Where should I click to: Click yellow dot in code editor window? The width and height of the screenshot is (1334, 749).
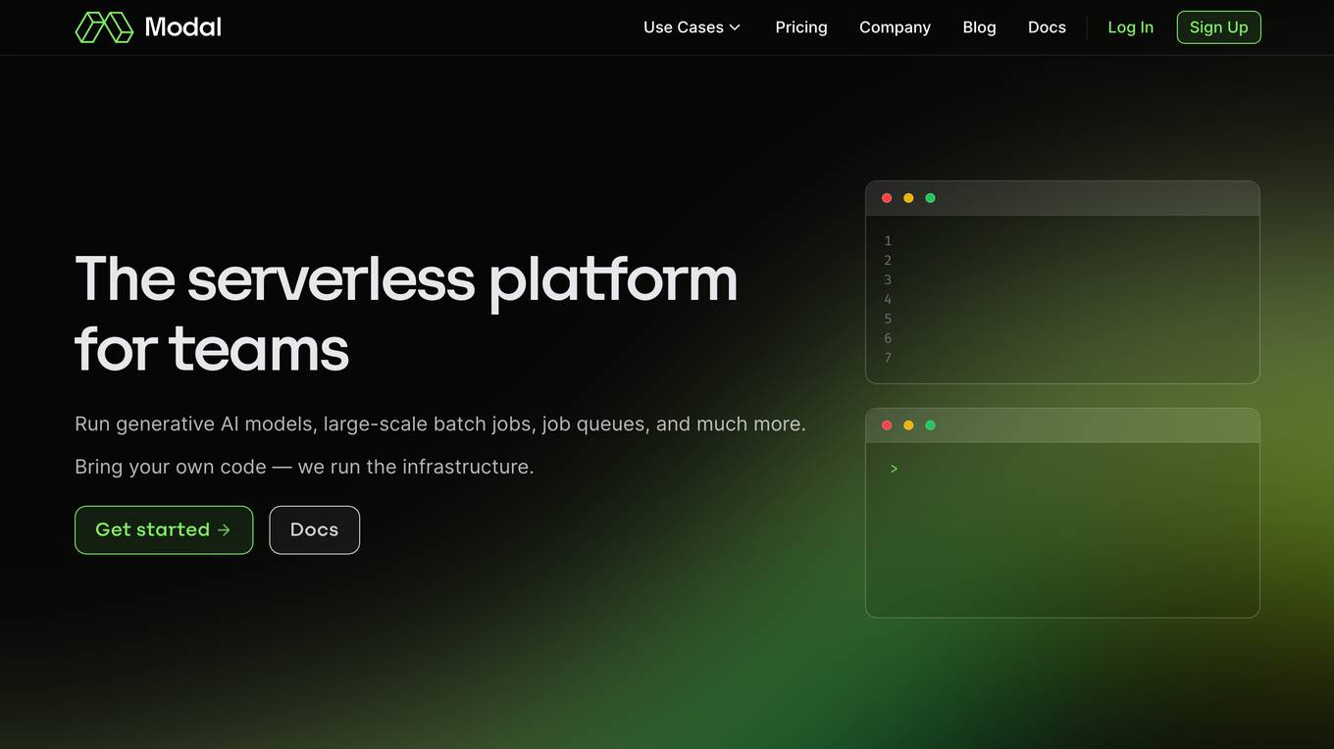[908, 198]
